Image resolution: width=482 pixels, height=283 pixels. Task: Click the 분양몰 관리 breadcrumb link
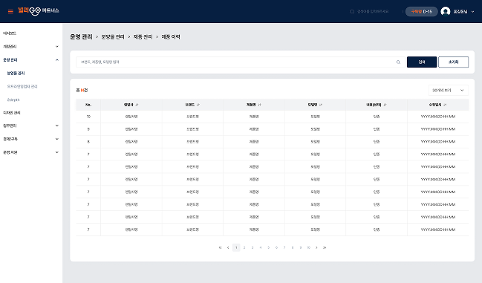113,36
